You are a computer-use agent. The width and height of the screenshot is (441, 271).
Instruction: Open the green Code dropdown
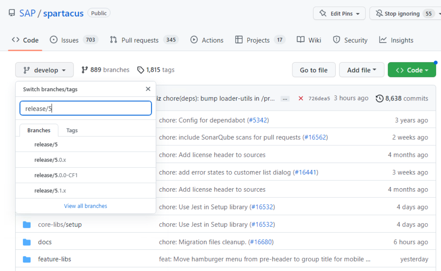pos(412,70)
